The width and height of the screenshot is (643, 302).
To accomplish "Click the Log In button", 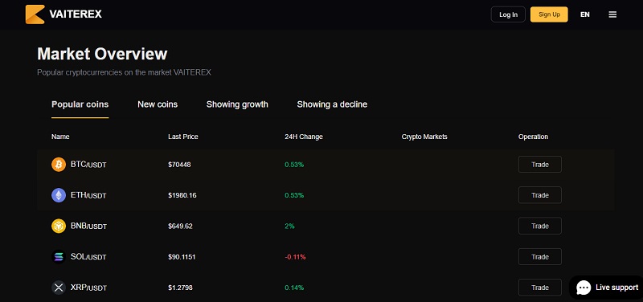I will (508, 14).
